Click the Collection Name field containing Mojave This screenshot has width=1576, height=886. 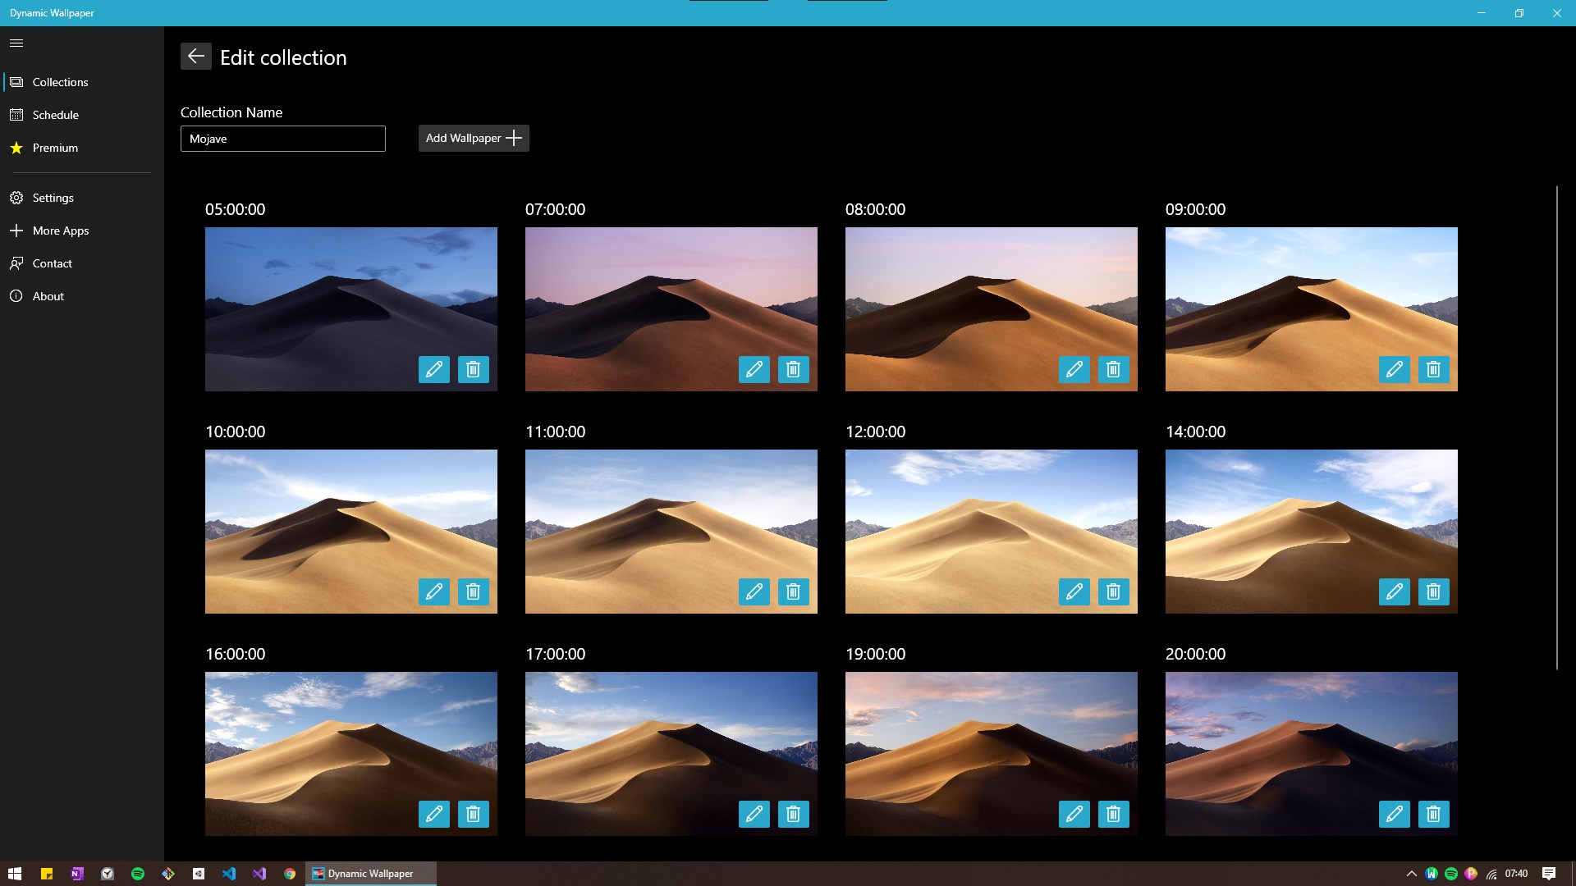coord(282,139)
